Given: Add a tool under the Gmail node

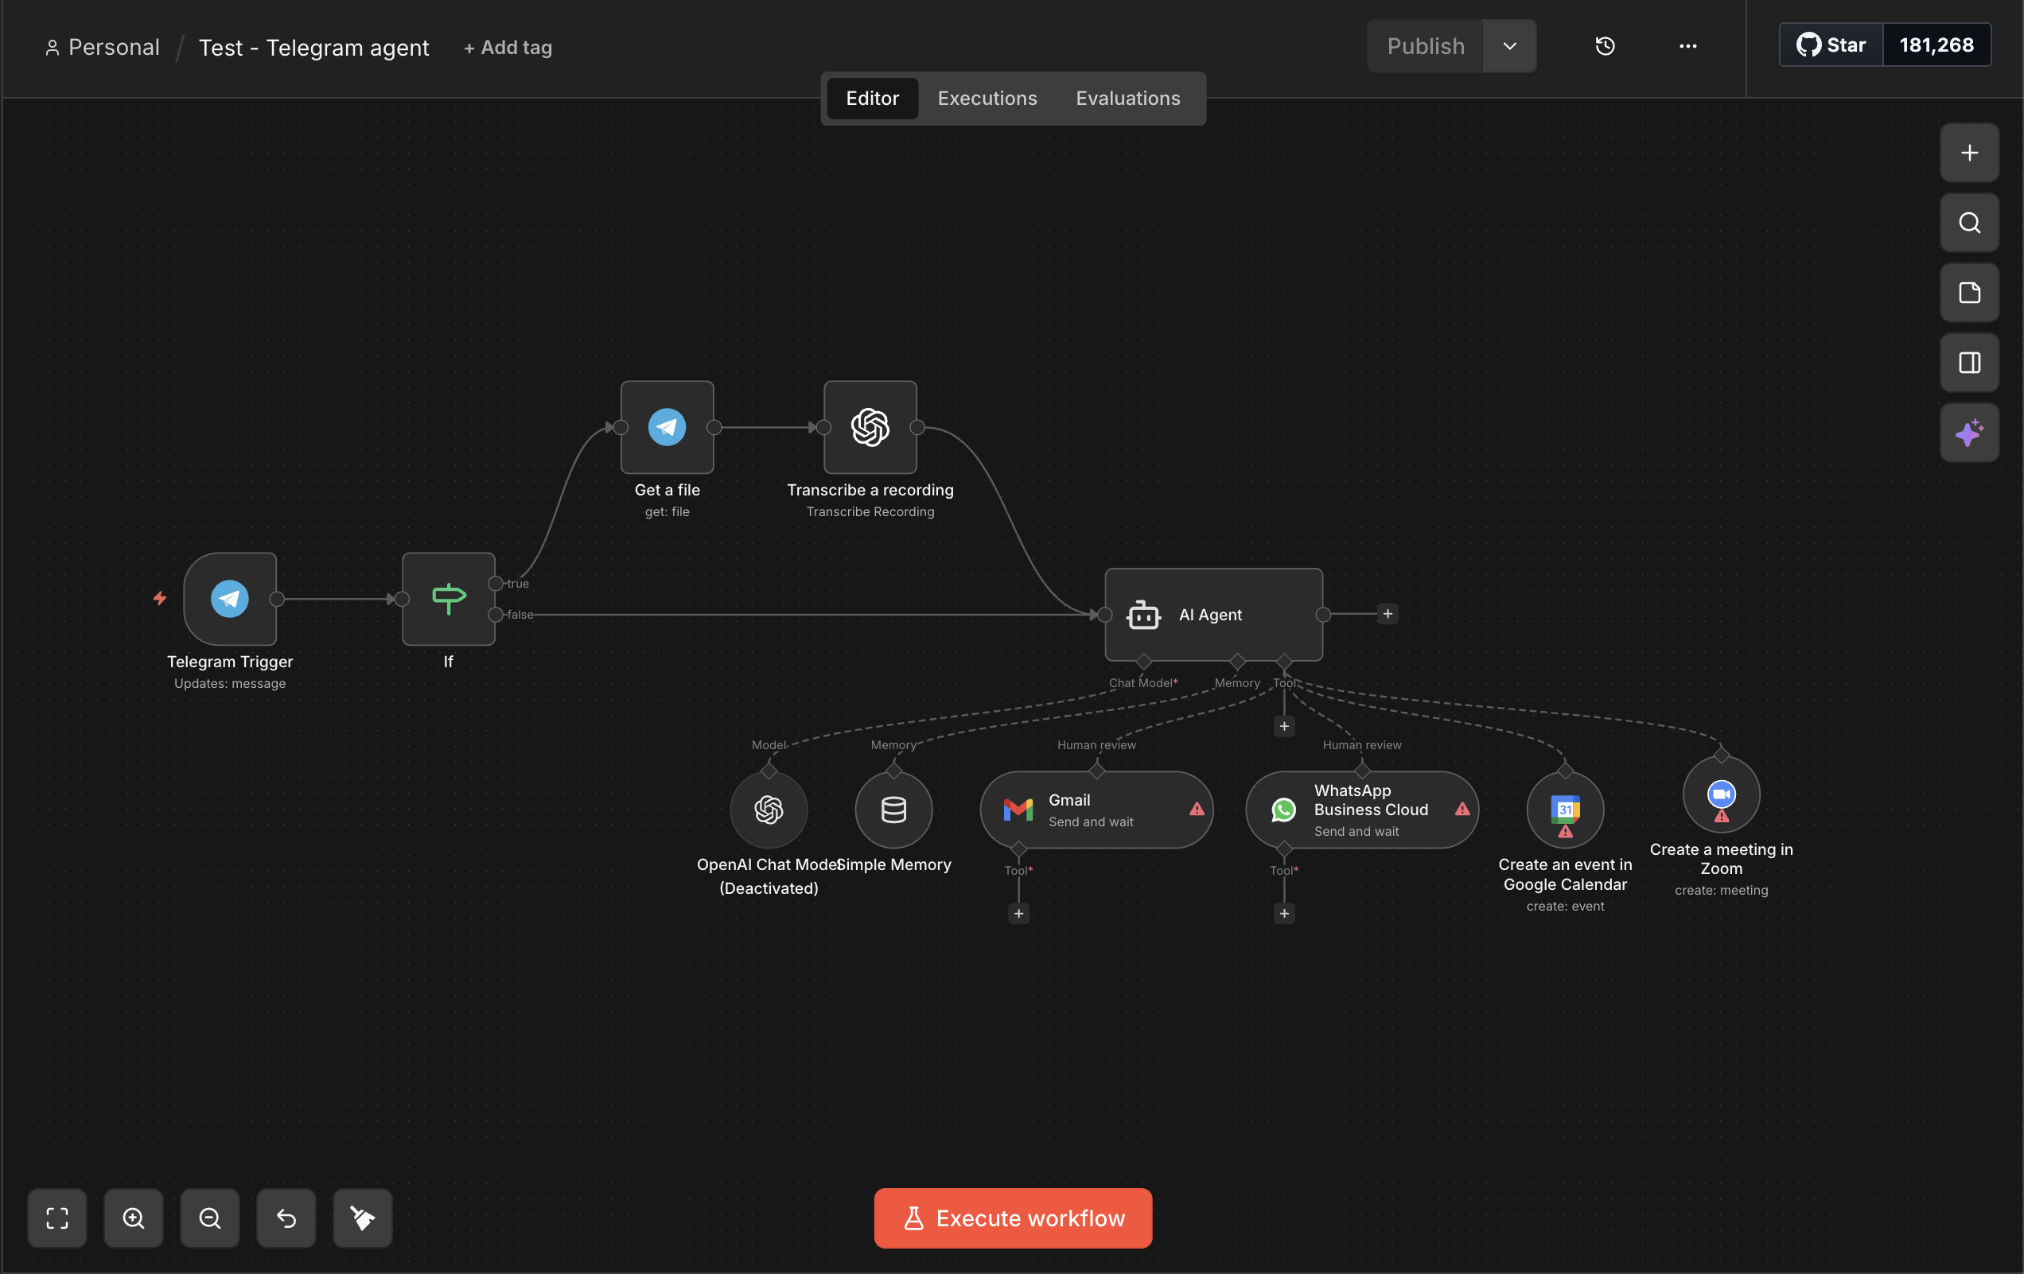Looking at the screenshot, I should pyautogui.click(x=1018, y=914).
